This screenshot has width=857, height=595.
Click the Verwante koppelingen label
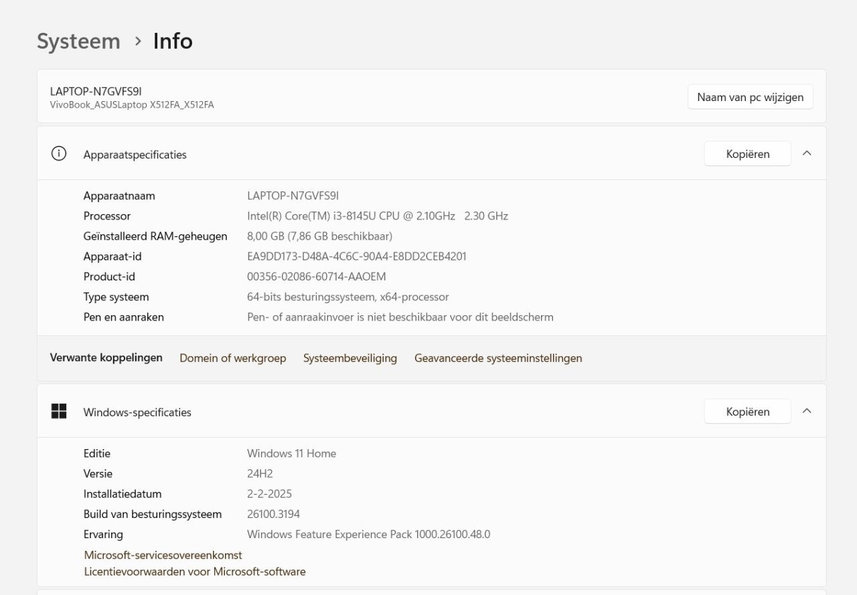coord(106,357)
